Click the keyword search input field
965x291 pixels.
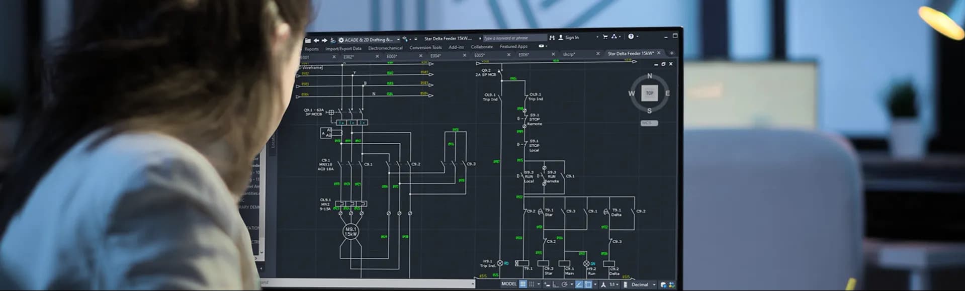tap(515, 38)
